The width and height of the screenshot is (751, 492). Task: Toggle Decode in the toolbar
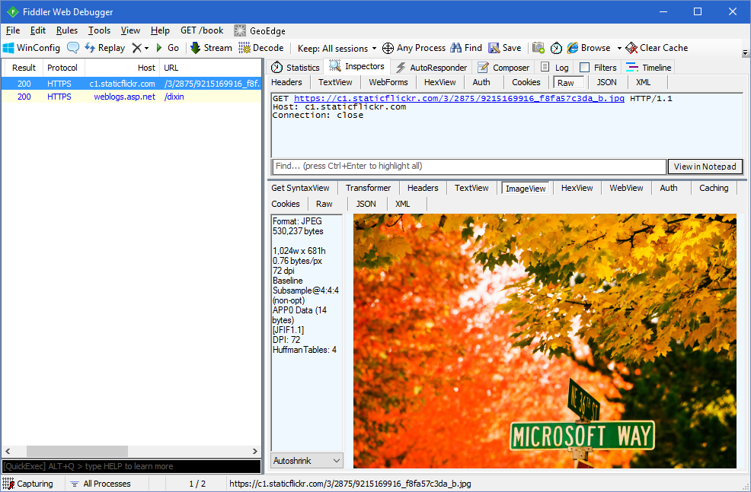coord(261,48)
